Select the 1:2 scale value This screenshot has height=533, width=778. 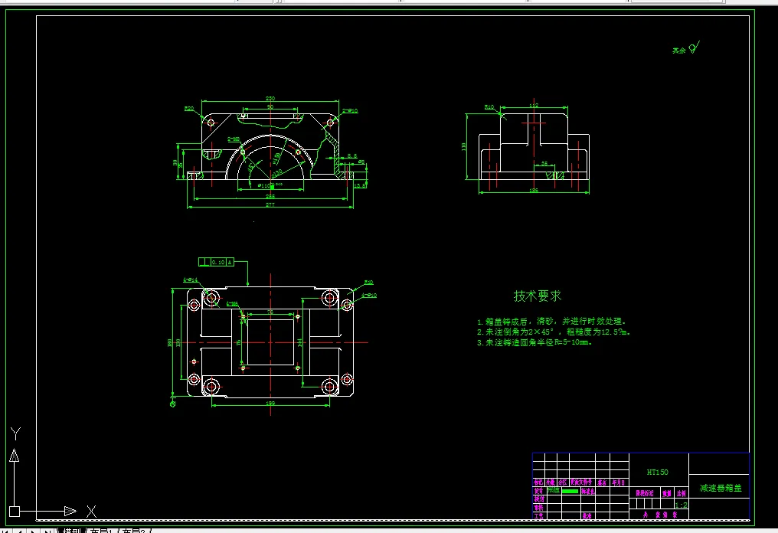pos(682,505)
